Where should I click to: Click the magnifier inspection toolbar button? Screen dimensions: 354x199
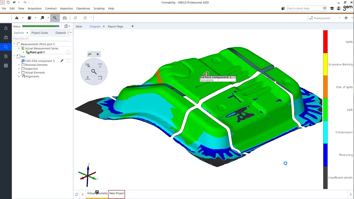pyautogui.click(x=55, y=18)
